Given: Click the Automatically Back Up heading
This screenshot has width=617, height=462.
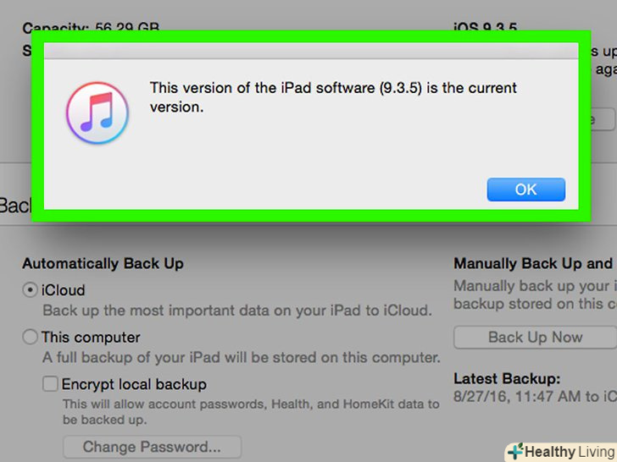Looking at the screenshot, I should click(103, 264).
